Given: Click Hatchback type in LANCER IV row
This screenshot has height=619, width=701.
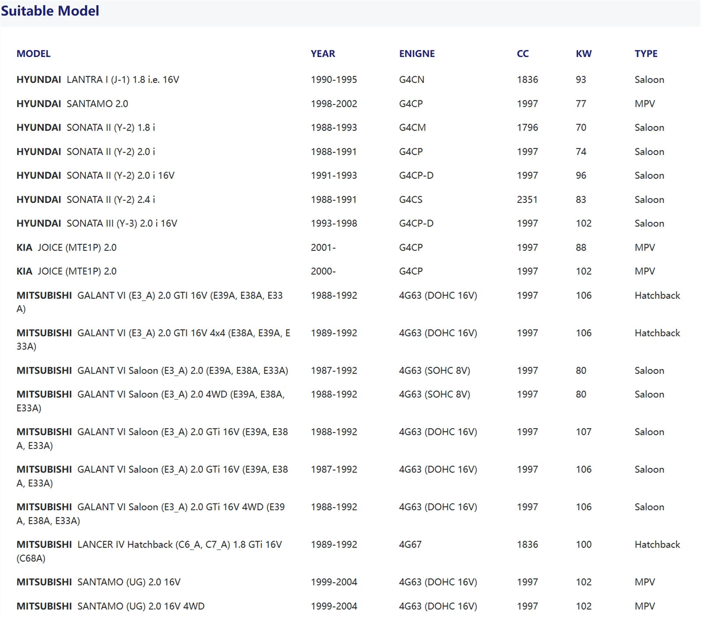Looking at the screenshot, I should click(657, 544).
